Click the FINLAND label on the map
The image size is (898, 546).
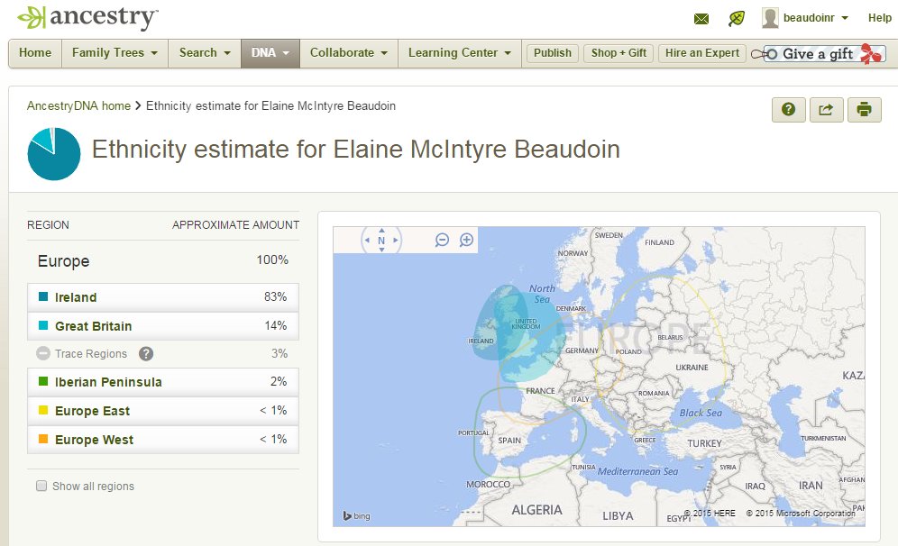[659, 242]
